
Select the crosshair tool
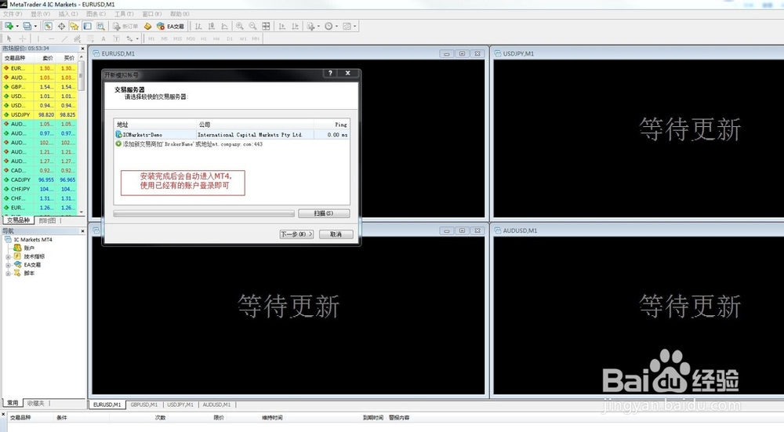point(23,38)
